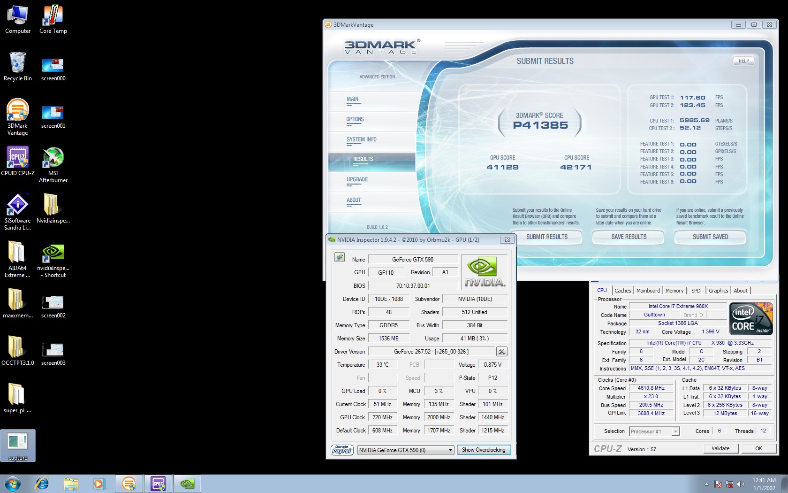The image size is (788, 493).
Task: Show hidden system tray icons
Action: coord(706,484)
